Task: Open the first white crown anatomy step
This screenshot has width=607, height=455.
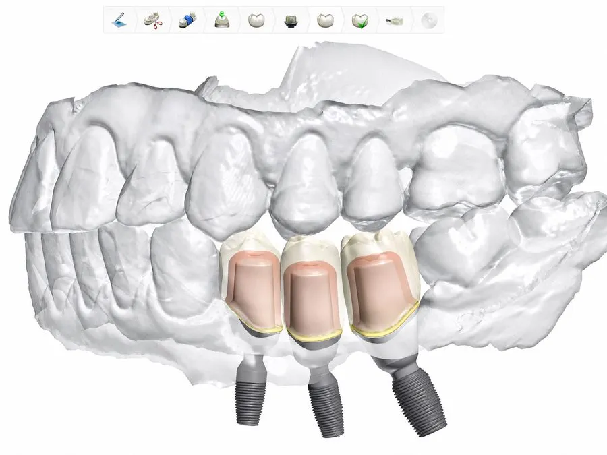Action: pos(256,20)
